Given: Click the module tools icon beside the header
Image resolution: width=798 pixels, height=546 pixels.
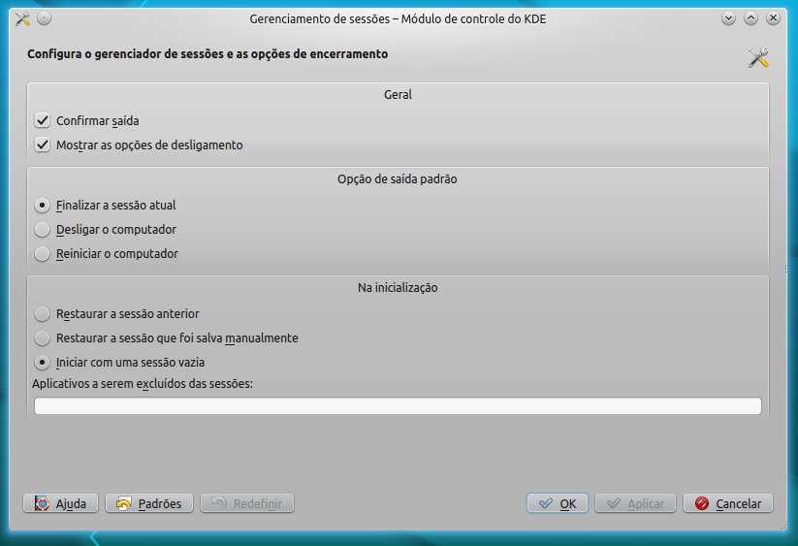Looking at the screenshot, I should 758,58.
